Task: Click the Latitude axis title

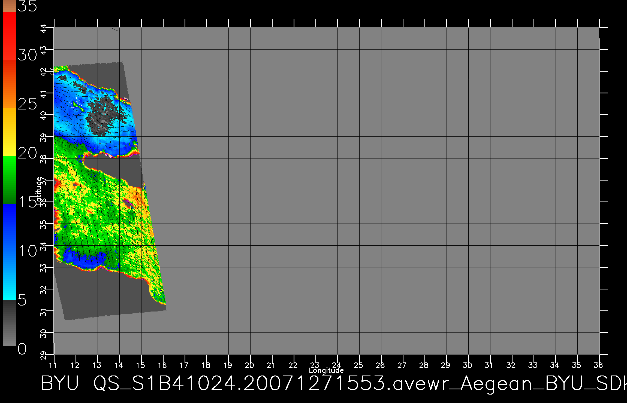Action: click(39, 191)
